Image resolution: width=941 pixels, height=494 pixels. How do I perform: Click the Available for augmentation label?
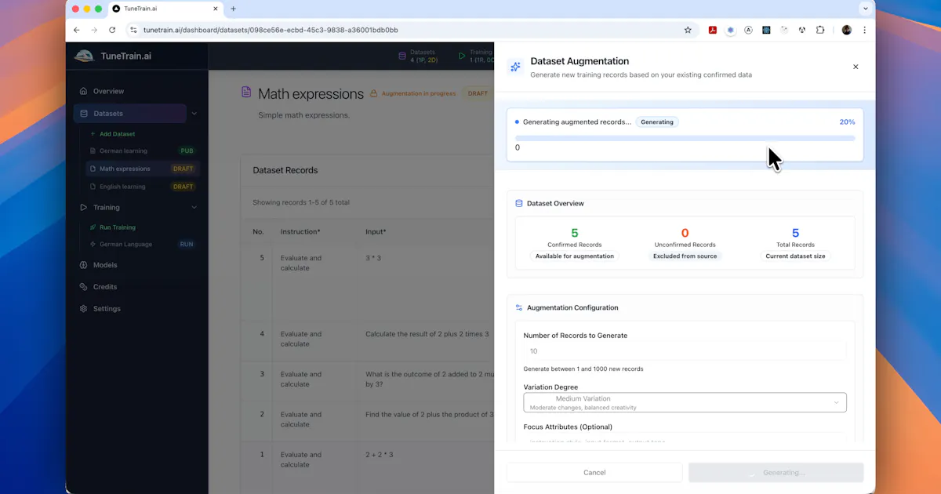click(575, 256)
